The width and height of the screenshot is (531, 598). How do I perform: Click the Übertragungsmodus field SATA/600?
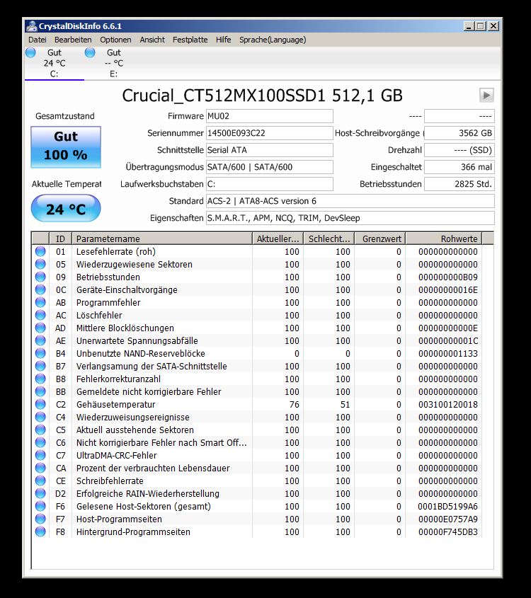click(x=269, y=167)
